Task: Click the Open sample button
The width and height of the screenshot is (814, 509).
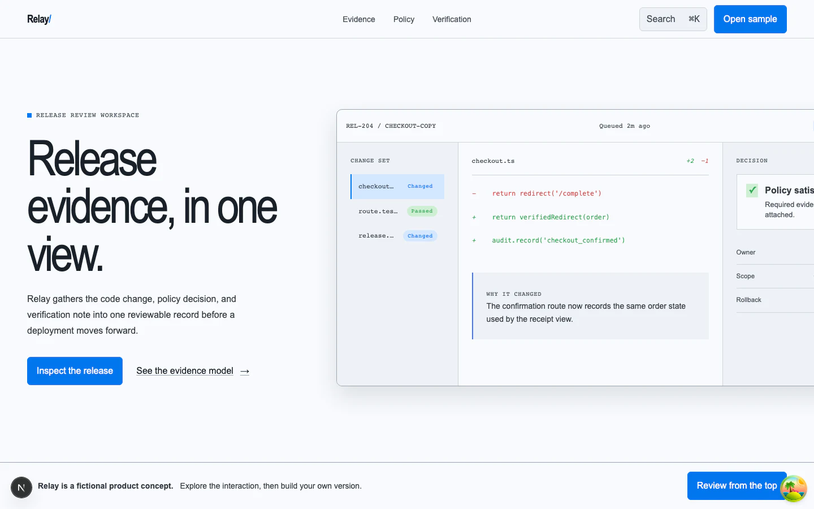Action: pyautogui.click(x=750, y=19)
